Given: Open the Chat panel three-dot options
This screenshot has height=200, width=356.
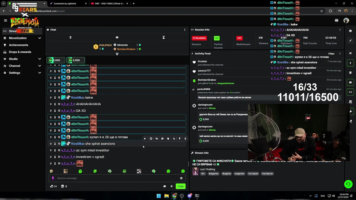Looking at the screenshot, I should point(185,30).
